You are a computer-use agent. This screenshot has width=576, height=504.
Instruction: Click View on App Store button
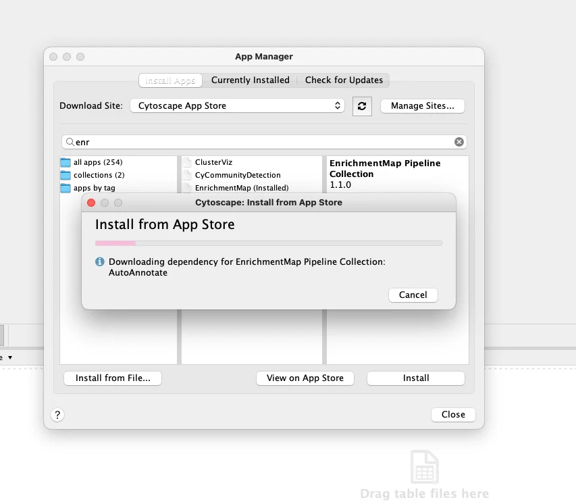tap(305, 378)
